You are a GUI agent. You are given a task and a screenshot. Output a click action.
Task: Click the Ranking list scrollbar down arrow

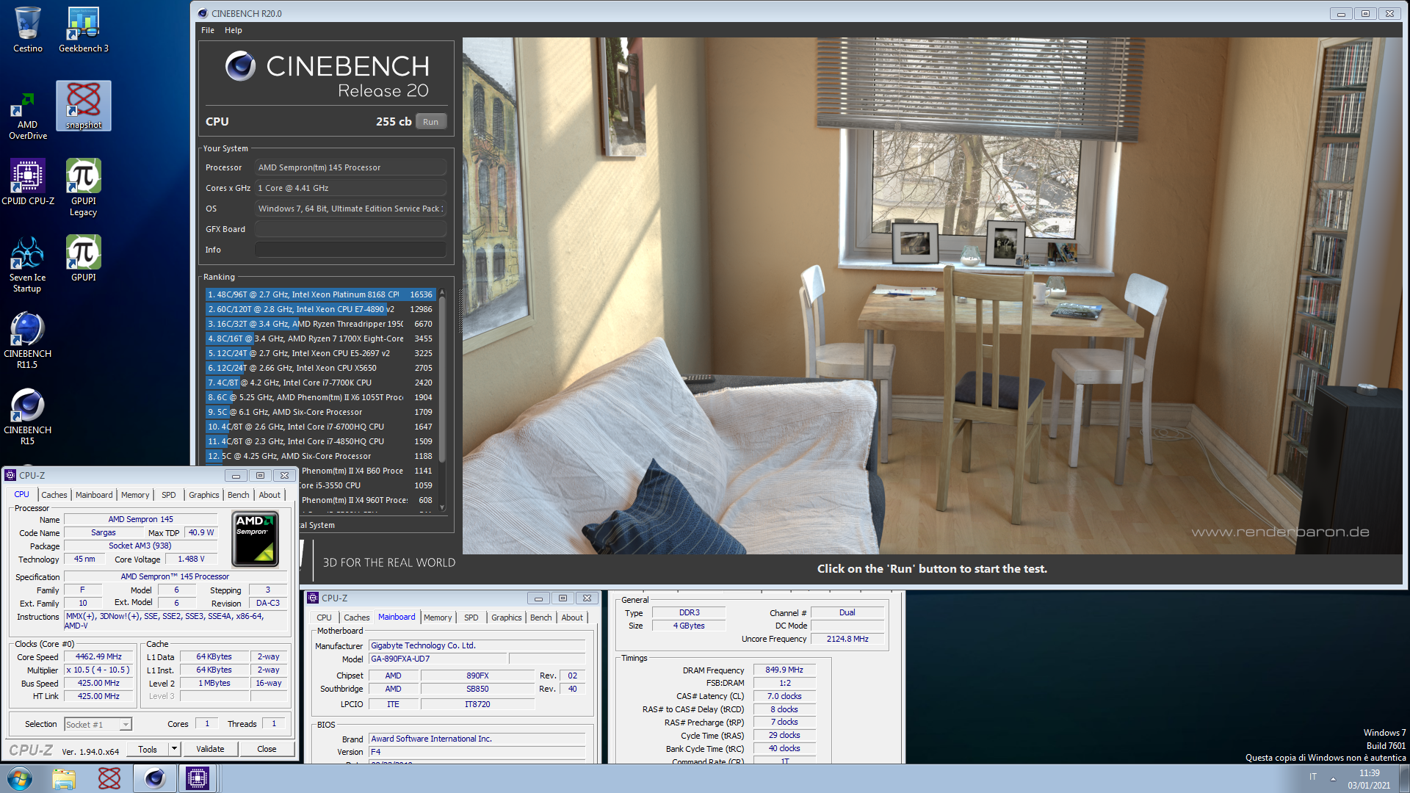click(442, 507)
